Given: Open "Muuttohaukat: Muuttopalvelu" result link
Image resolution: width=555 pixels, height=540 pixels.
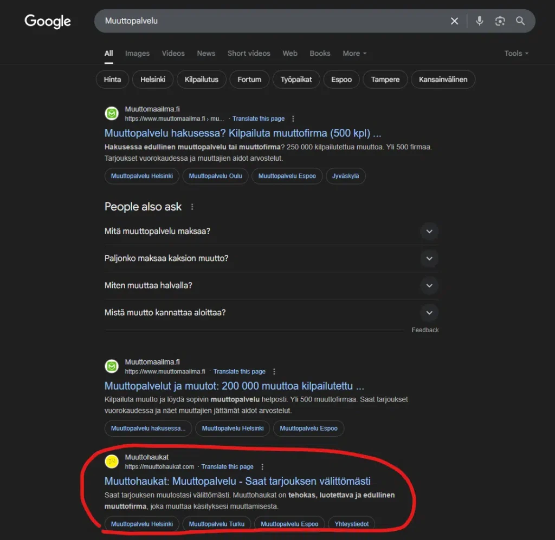Looking at the screenshot, I should (237, 481).
